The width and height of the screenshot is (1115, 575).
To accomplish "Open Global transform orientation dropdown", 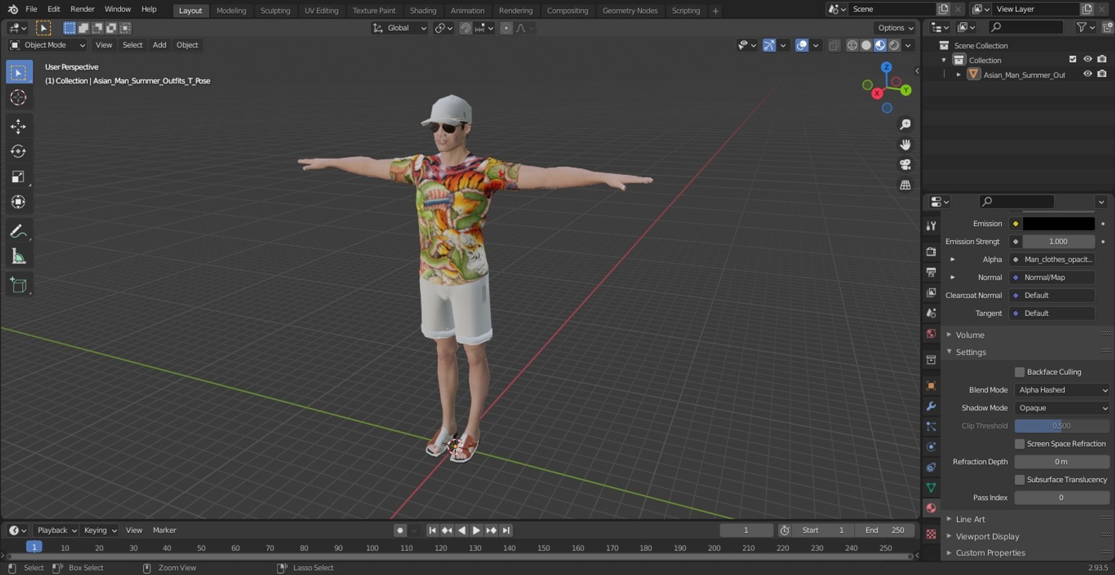I will tap(400, 28).
